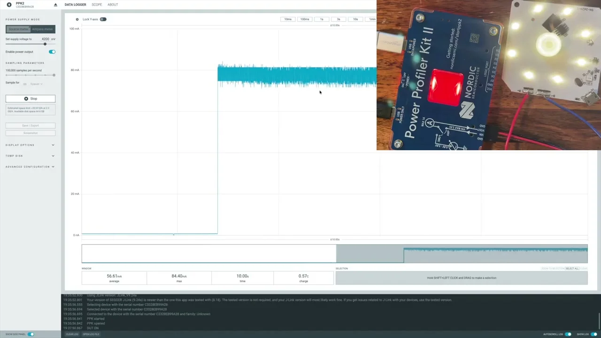Click the 84.40 mA max value
The width and height of the screenshot is (601, 338).
coord(179,277)
